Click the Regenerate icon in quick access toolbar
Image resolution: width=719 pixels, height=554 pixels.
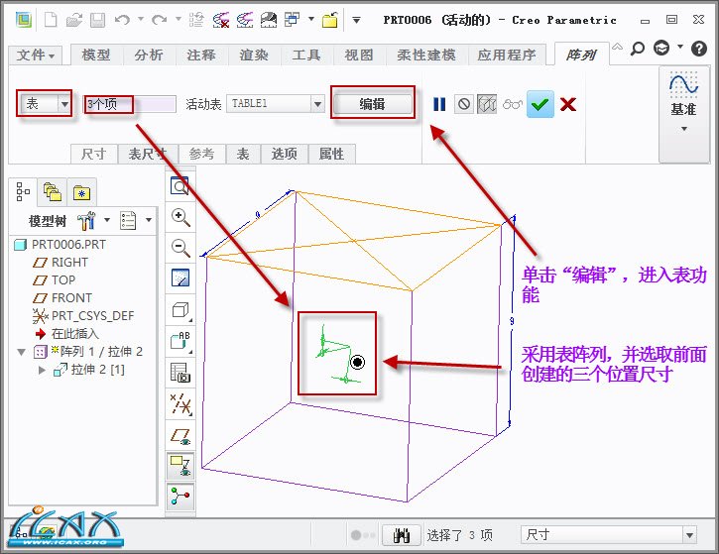click(x=196, y=20)
